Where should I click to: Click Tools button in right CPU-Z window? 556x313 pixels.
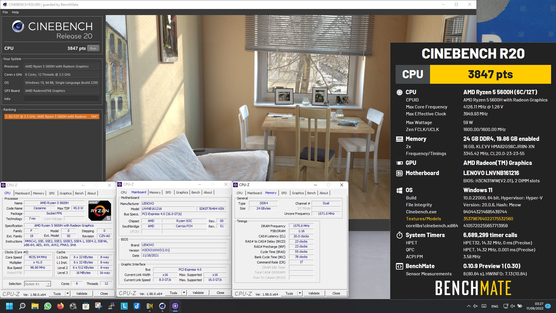[x=289, y=293]
